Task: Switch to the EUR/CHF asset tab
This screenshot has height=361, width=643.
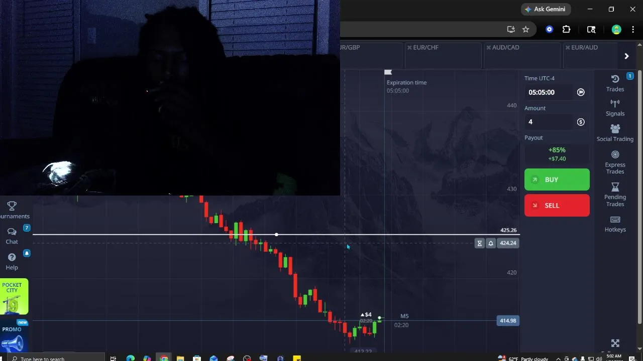Action: (443, 55)
